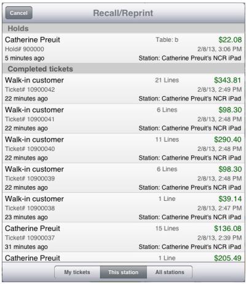Image resolution: width=246 pixels, height=284 pixels.
Task: Switch to My tickets filter
Action: [x=77, y=272]
